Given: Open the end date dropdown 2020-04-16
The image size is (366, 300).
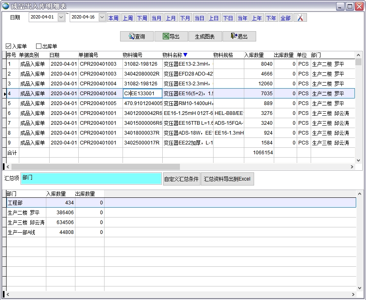Looking at the screenshot, I should (x=102, y=18).
